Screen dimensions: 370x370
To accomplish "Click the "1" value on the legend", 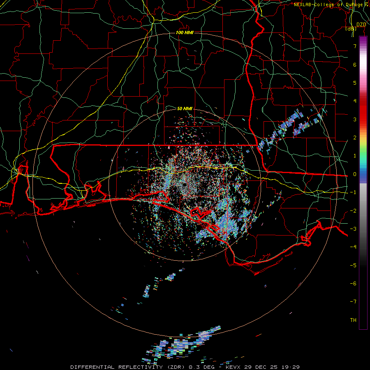I will click(x=355, y=156).
